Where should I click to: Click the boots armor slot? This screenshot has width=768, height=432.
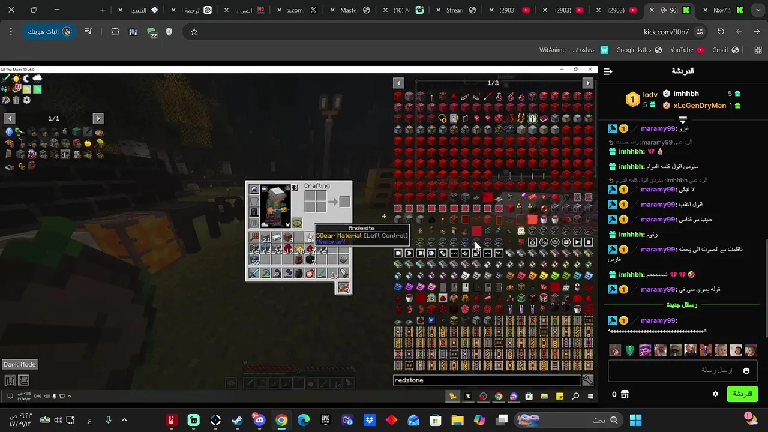[x=254, y=223]
